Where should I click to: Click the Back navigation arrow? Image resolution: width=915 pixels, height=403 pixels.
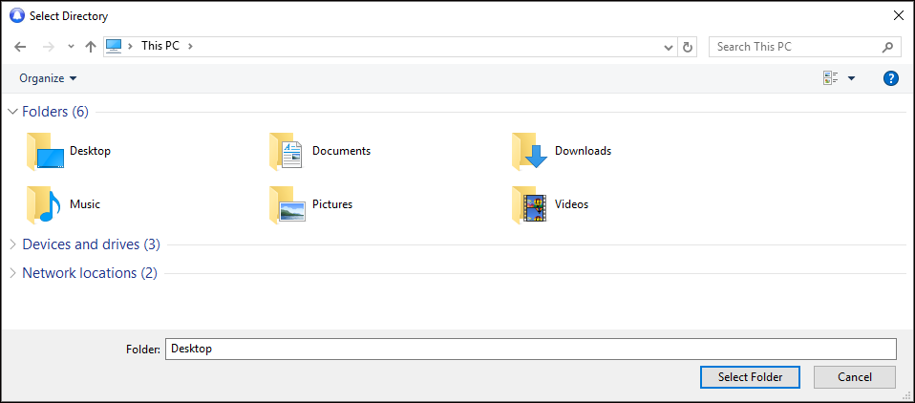click(20, 47)
